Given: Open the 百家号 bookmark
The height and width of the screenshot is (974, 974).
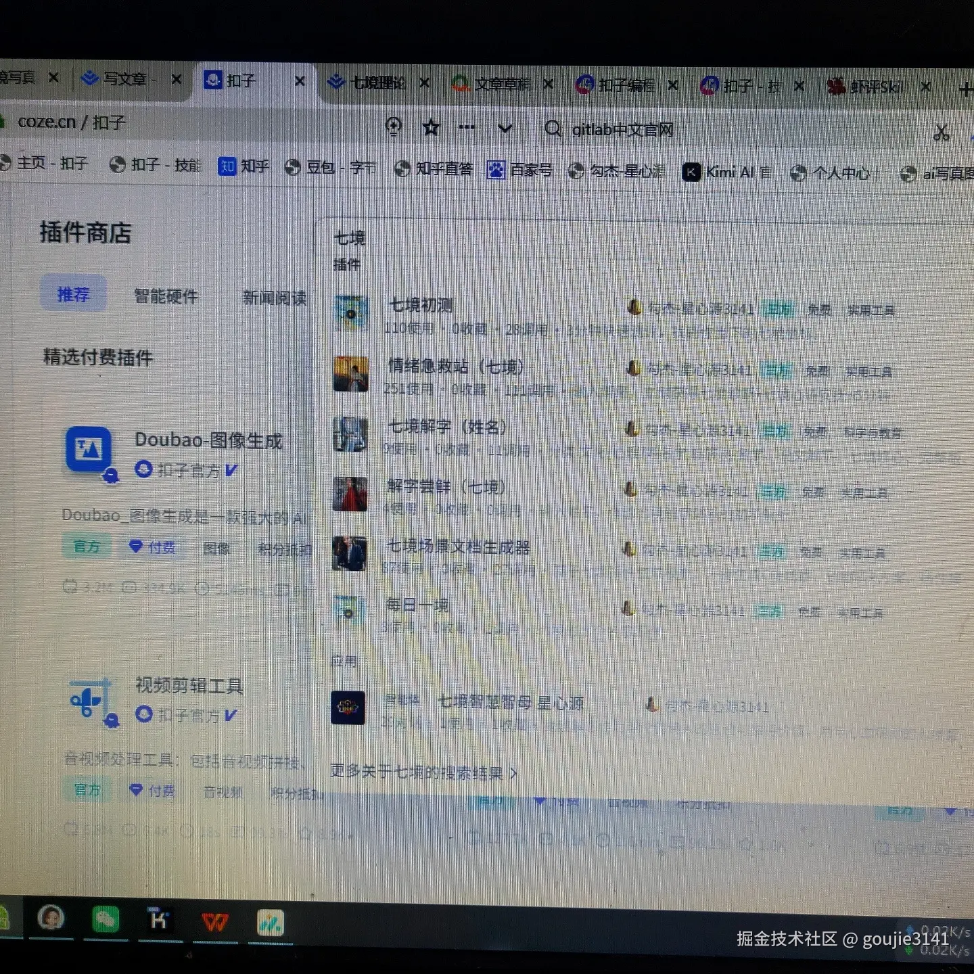Looking at the screenshot, I should (x=519, y=170).
